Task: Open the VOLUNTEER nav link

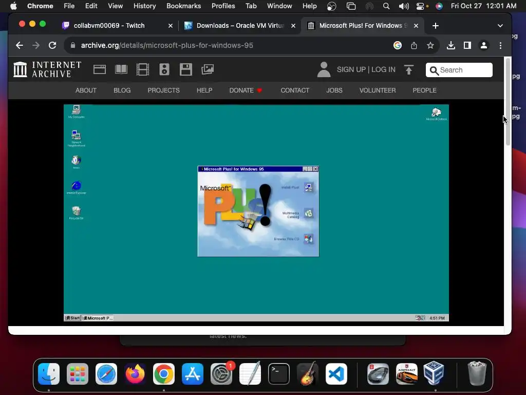Action: (378, 91)
